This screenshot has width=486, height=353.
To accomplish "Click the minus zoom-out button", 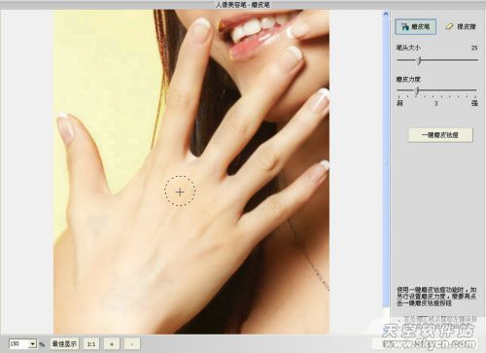I will 132,343.
